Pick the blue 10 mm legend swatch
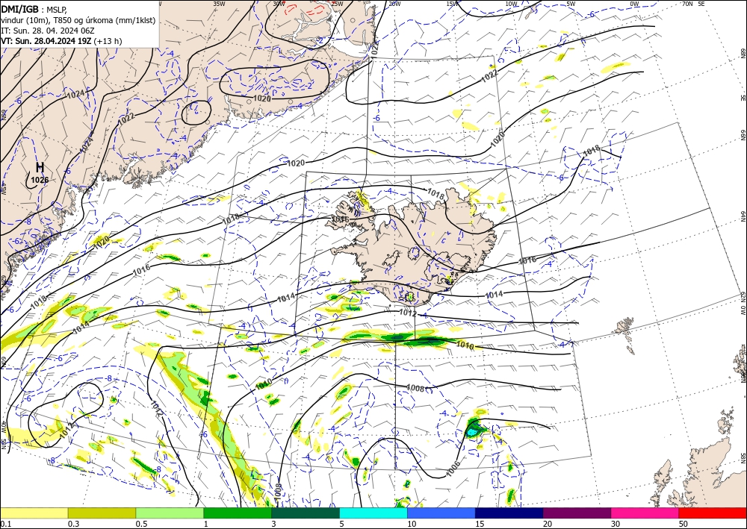 [x=441, y=513]
